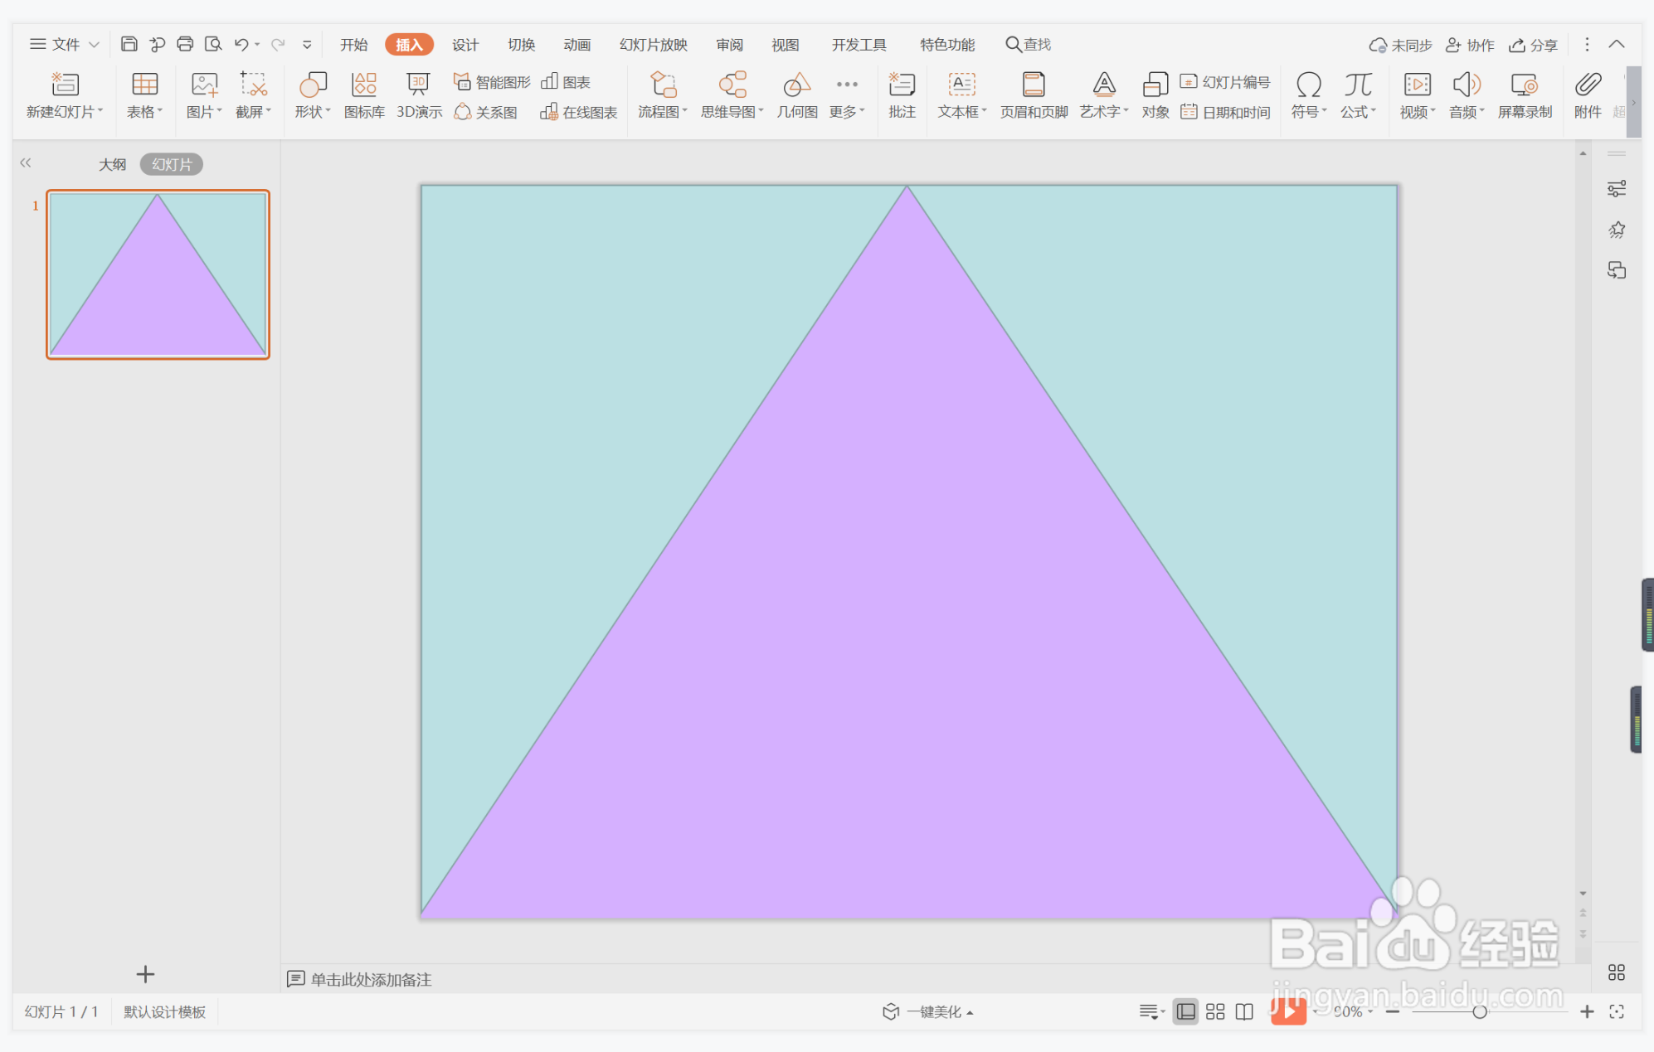The width and height of the screenshot is (1654, 1052).
Task: Click the 分享 share button
Action: point(1533,45)
